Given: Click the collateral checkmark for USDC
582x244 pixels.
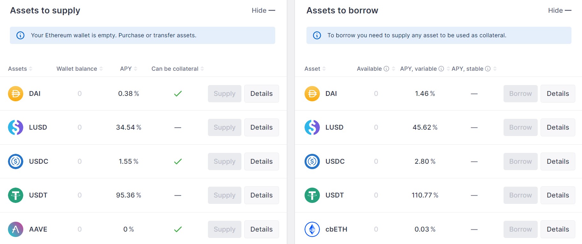Looking at the screenshot, I should [178, 161].
